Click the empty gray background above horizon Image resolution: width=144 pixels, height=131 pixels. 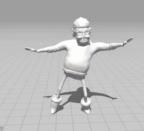38,11
